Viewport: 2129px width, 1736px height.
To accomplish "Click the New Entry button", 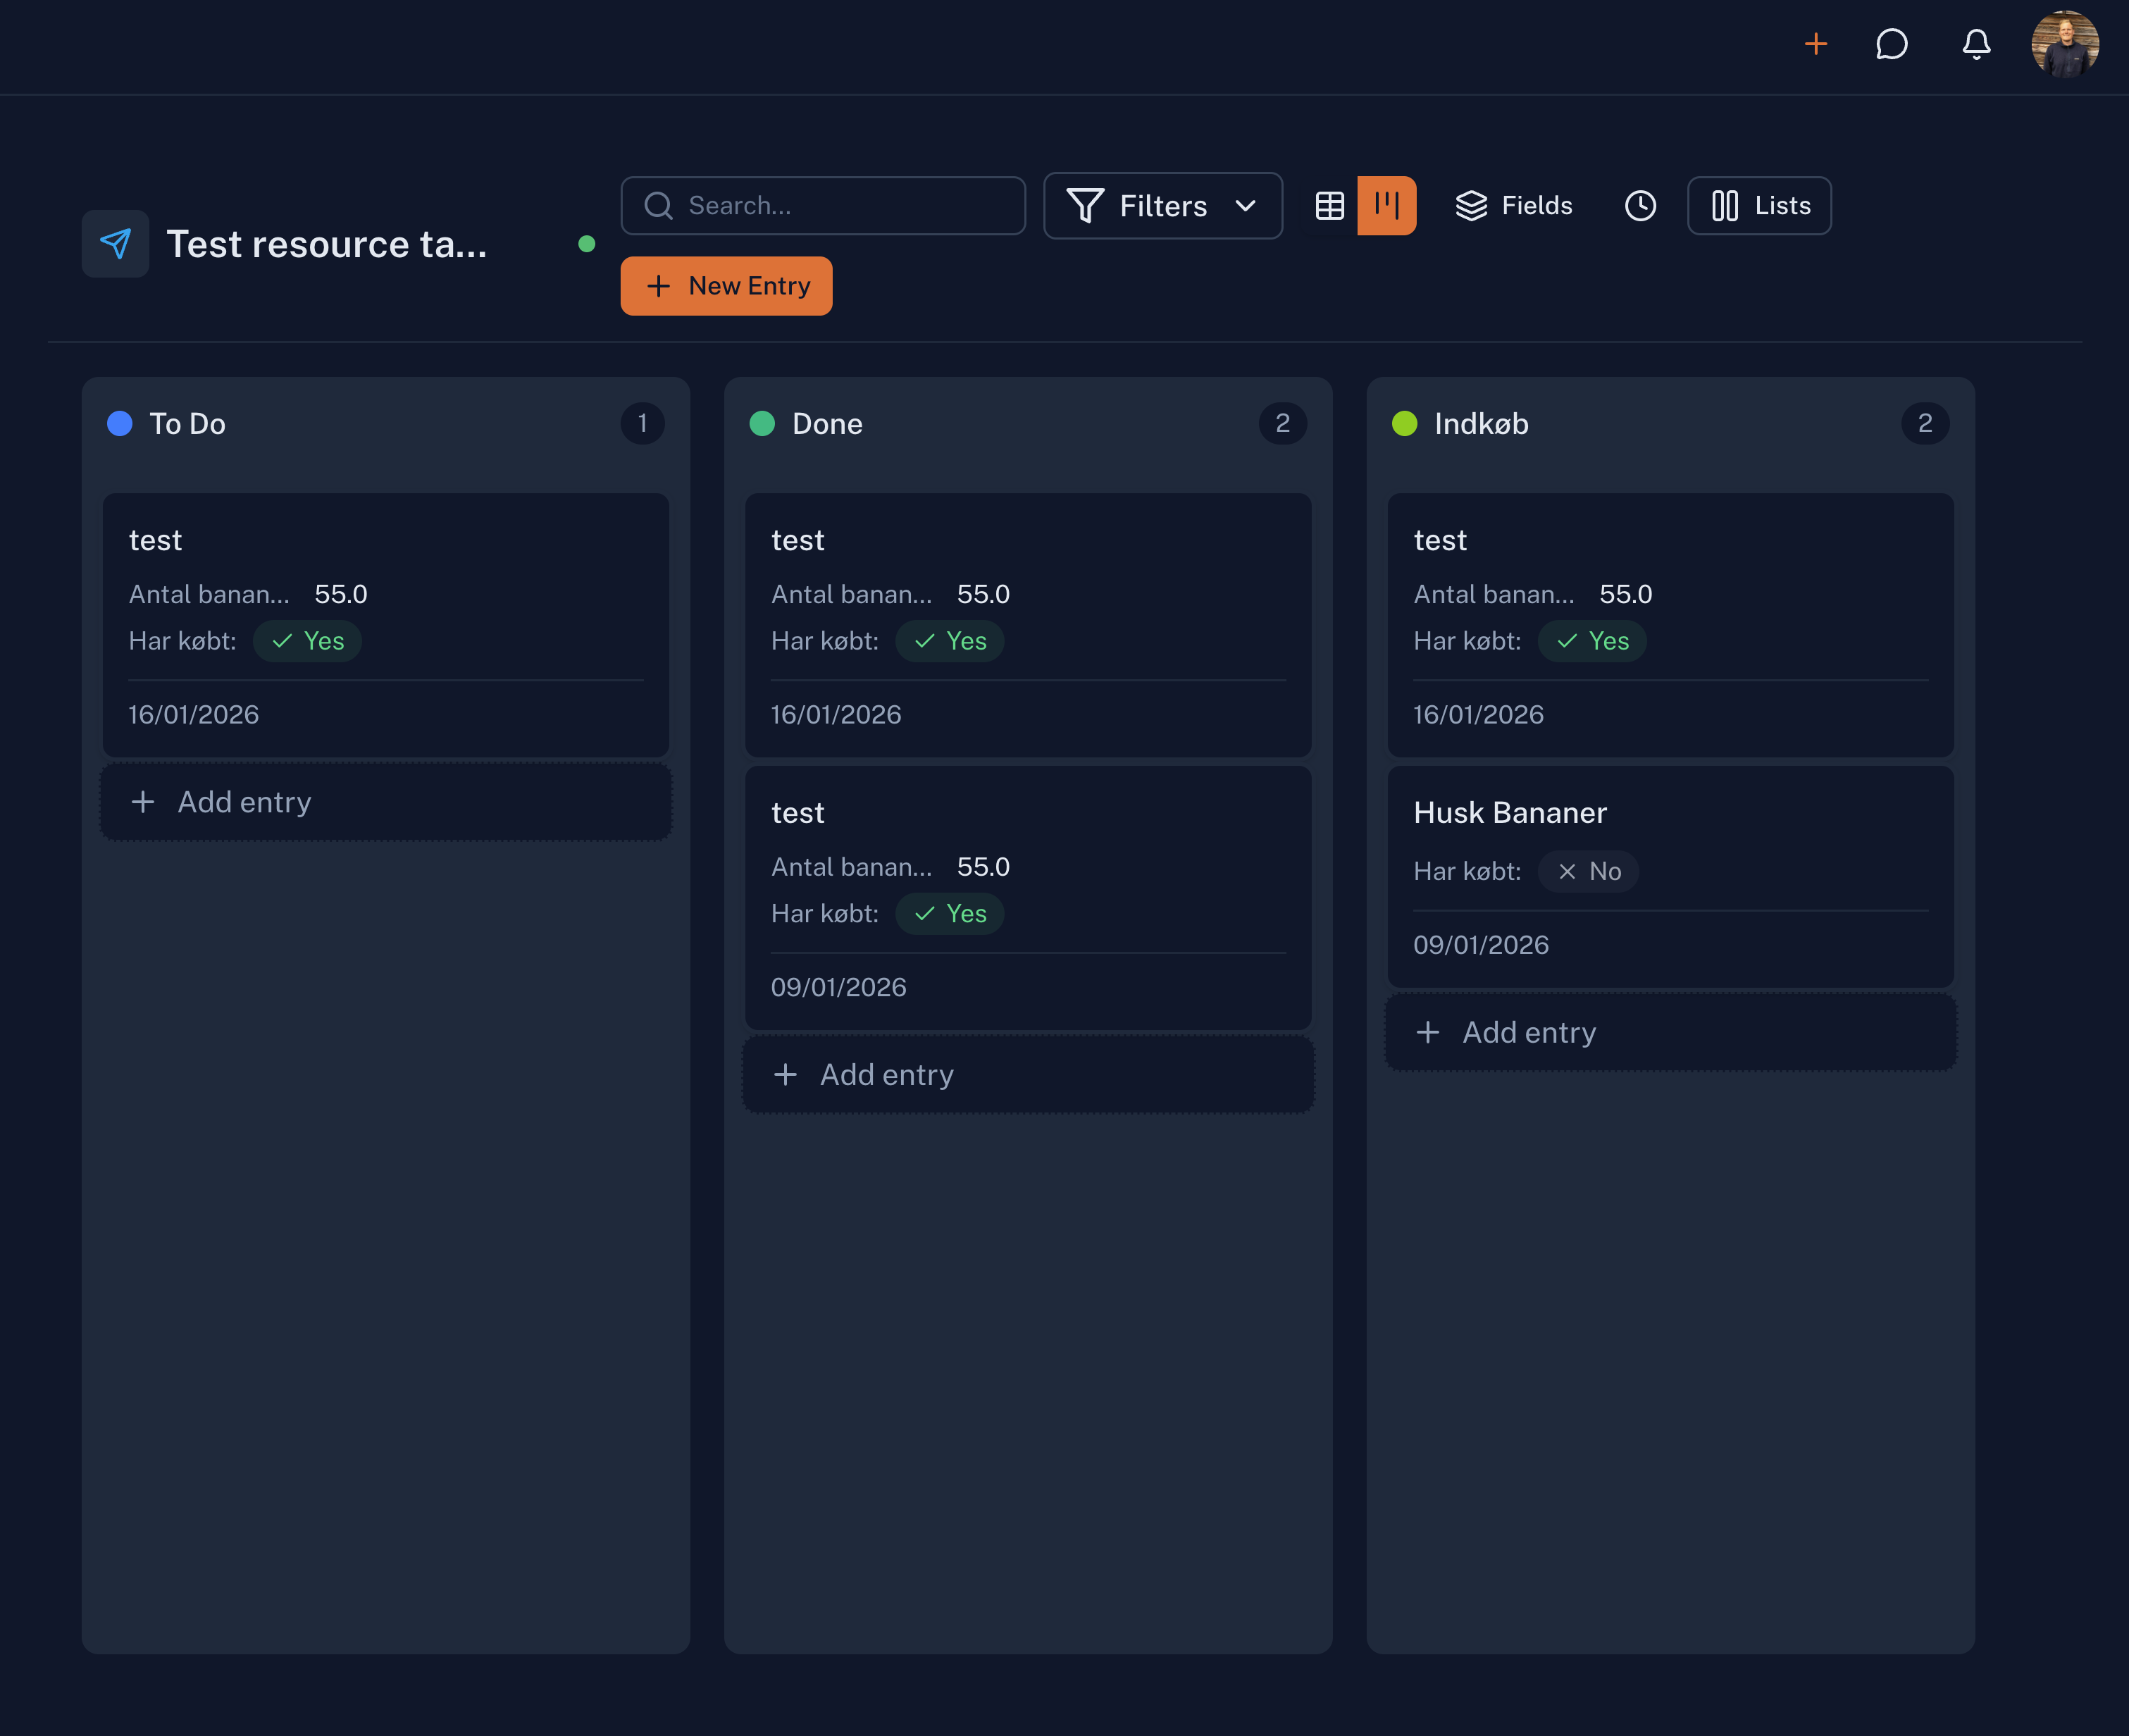I will click(x=726, y=286).
